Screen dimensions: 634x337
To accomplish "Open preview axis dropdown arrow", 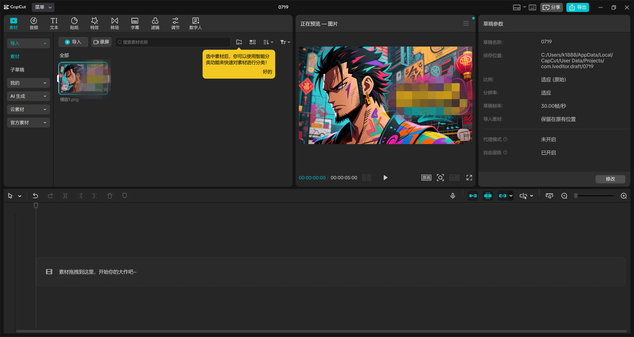I will [x=532, y=196].
